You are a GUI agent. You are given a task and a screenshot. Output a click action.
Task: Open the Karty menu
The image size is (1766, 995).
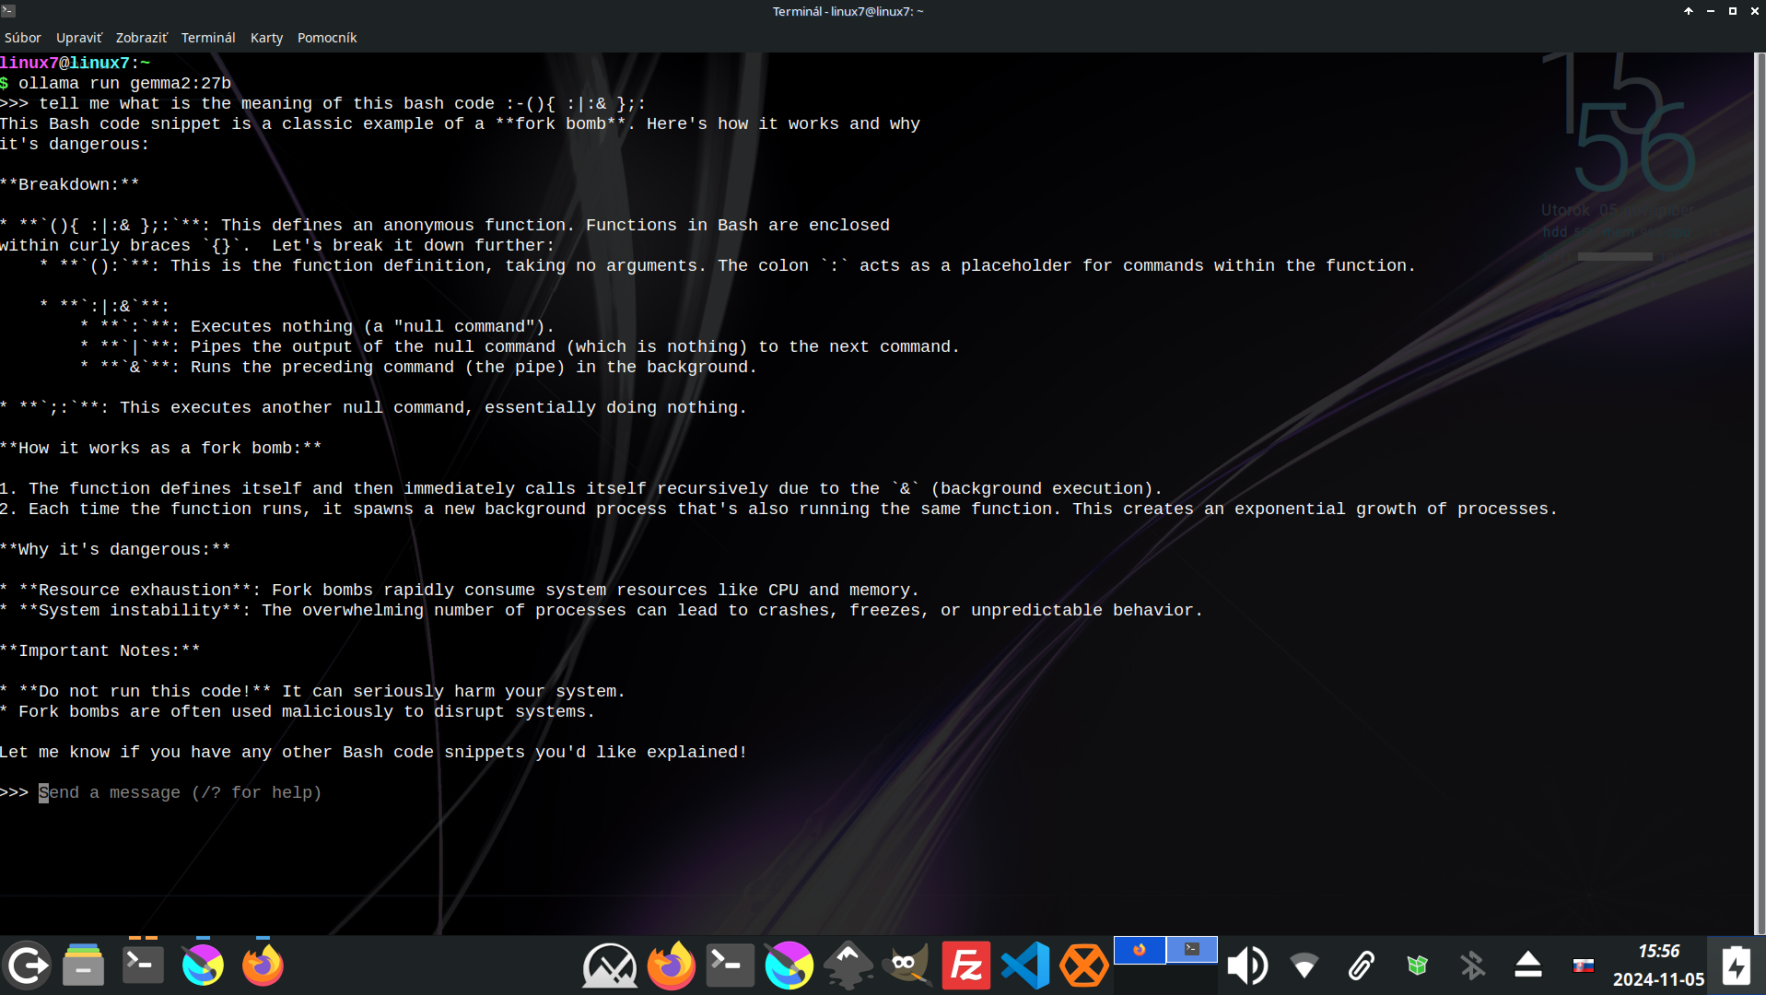266,38
